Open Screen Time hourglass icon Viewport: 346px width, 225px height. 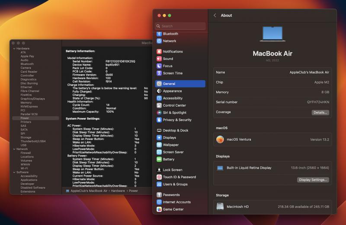159,73
